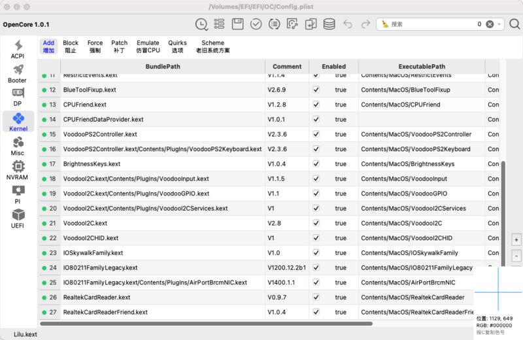Sort by the Comment column header
The image size is (523, 340).
(287, 67)
